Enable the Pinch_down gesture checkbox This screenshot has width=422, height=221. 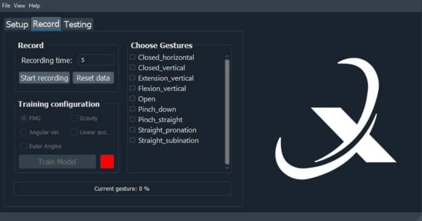[132, 109]
